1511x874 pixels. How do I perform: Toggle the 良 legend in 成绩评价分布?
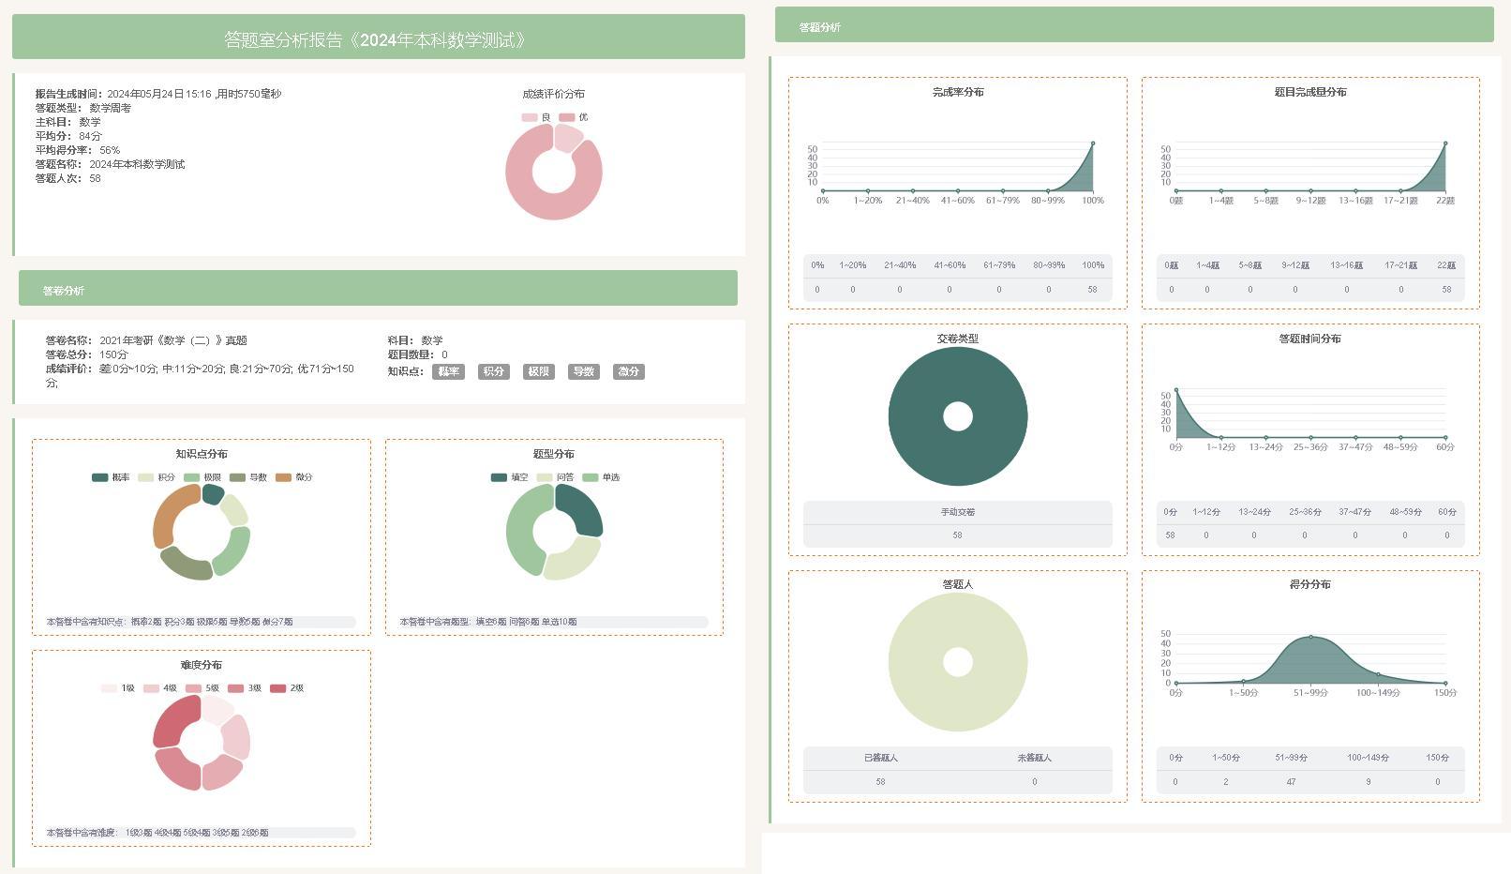point(536,117)
